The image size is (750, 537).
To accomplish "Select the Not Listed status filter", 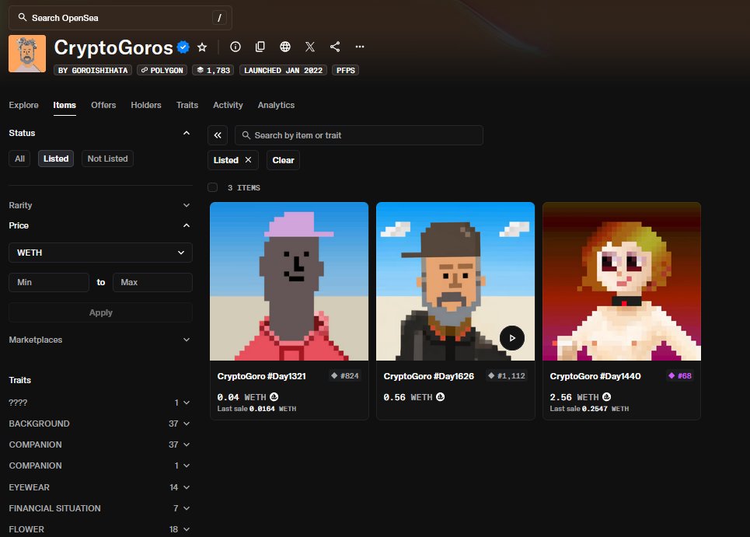I will (x=107, y=159).
